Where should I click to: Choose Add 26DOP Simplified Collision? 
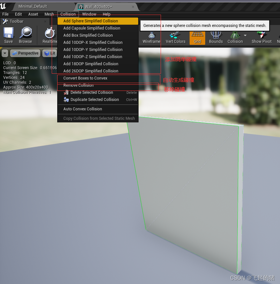98,71
